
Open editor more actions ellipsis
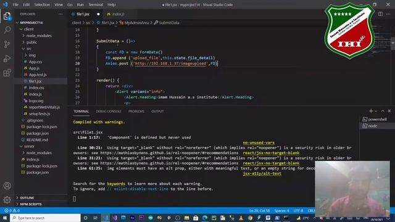point(388,14)
